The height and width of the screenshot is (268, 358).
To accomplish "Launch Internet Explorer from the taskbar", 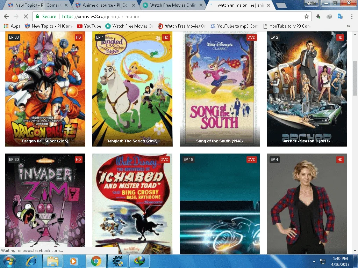I will click(x=32, y=261).
